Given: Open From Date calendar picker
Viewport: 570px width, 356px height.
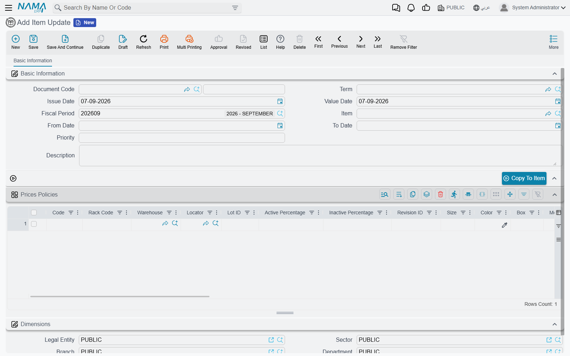Looking at the screenshot, I should [280, 126].
